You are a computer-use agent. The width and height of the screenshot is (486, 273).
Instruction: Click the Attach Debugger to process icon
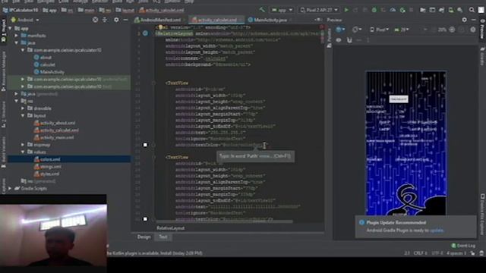(x=402, y=10)
